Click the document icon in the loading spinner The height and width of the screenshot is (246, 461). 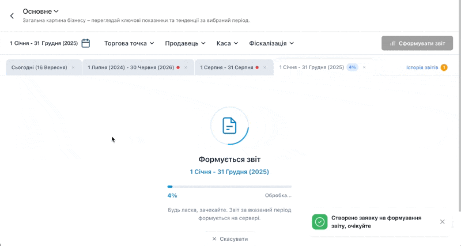pos(229,126)
